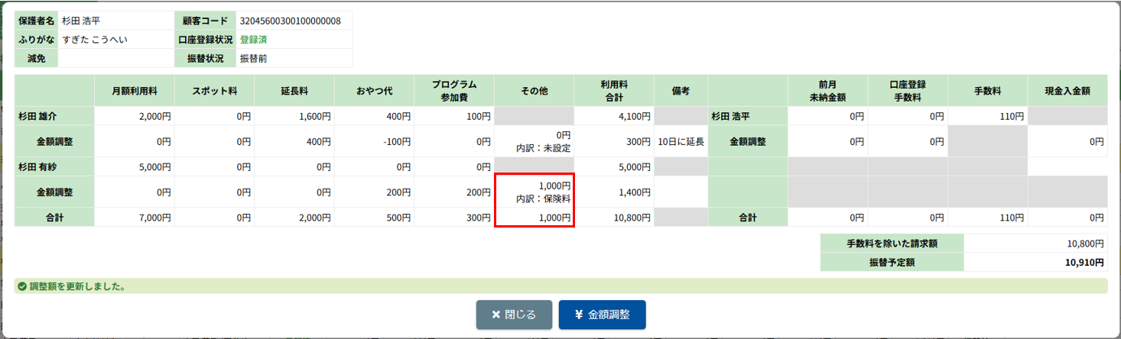Click the 月額利用料 column header

[134, 91]
